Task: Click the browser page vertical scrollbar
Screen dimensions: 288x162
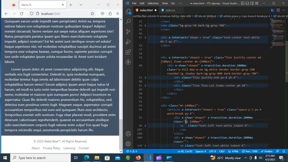Action: (x=121, y=85)
